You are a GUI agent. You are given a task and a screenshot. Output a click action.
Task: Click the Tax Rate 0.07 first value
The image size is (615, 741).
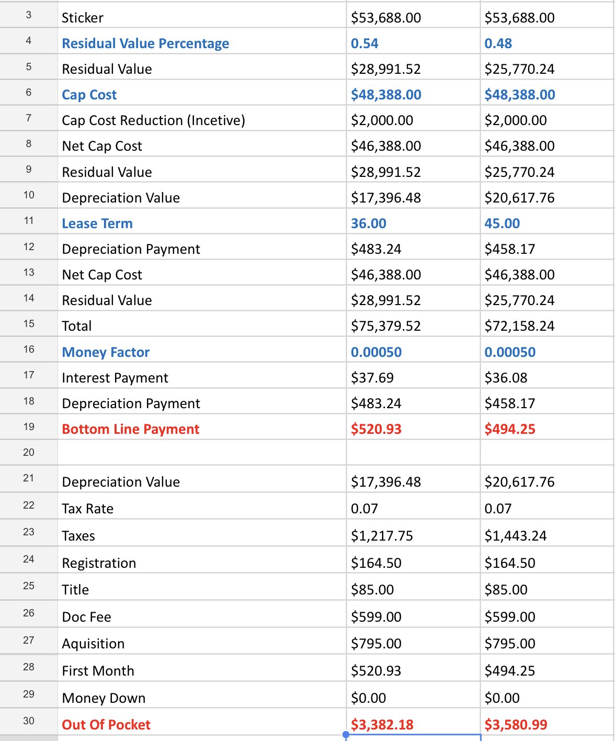click(413, 506)
